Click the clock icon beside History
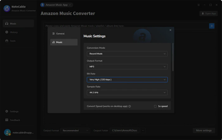222x140 pixels. point(7,32)
